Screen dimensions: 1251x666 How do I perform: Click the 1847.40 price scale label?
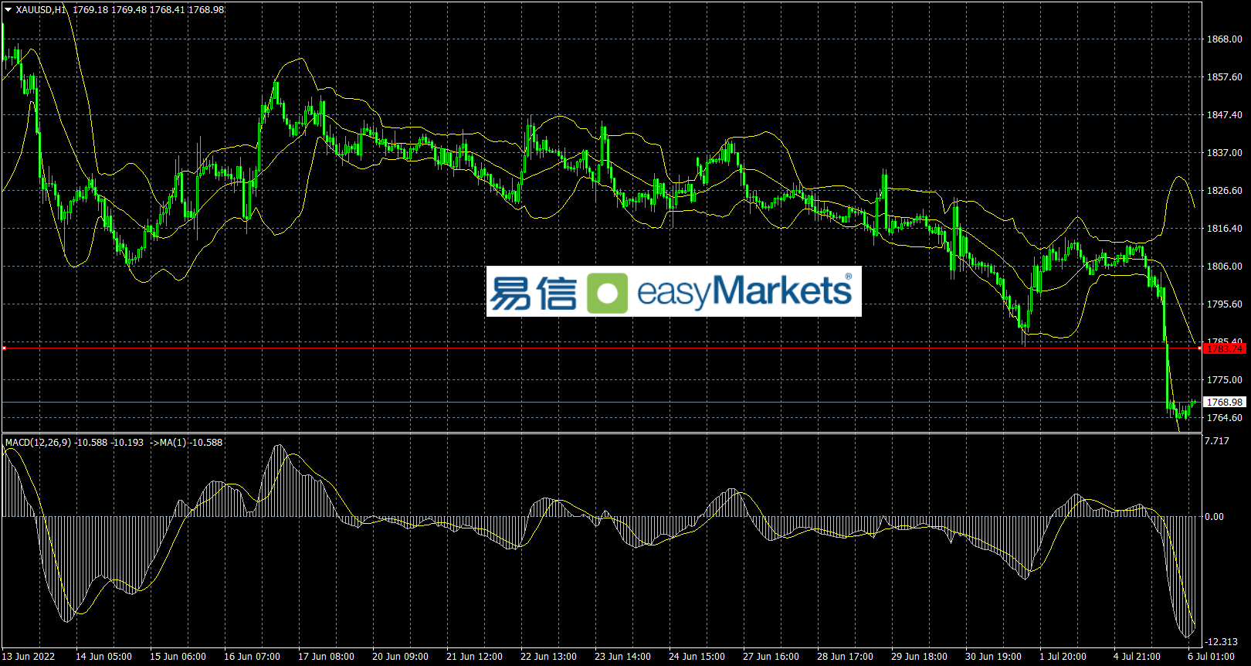[1225, 115]
